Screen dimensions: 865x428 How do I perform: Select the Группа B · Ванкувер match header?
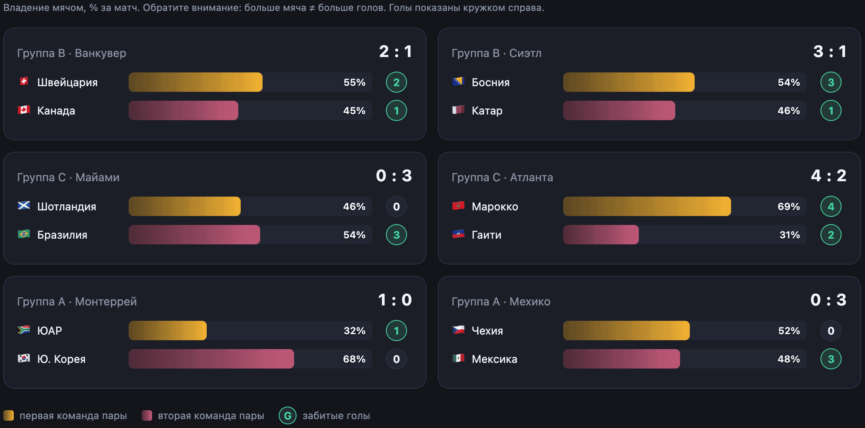coord(72,53)
